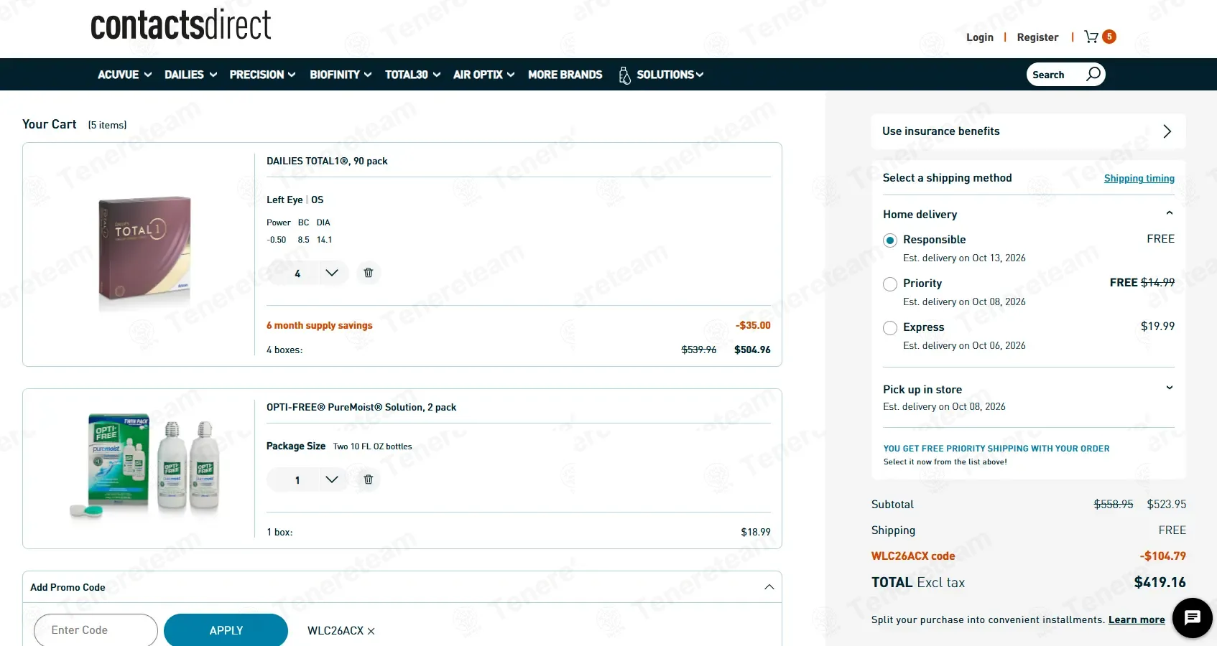Open the TOTAL30 menu

(412, 75)
